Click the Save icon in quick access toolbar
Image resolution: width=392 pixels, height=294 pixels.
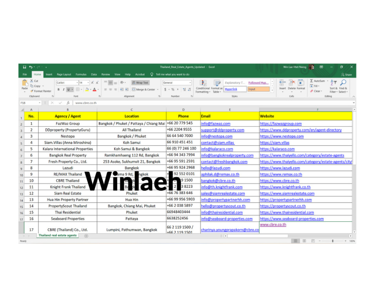point(24,67)
